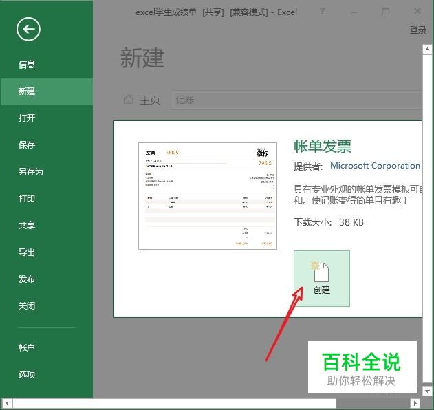Open the 打开 page
Image resolution: width=434 pixels, height=410 pixels.
27,118
